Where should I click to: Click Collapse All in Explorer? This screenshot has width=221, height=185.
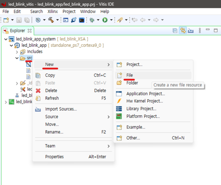tap(175, 31)
